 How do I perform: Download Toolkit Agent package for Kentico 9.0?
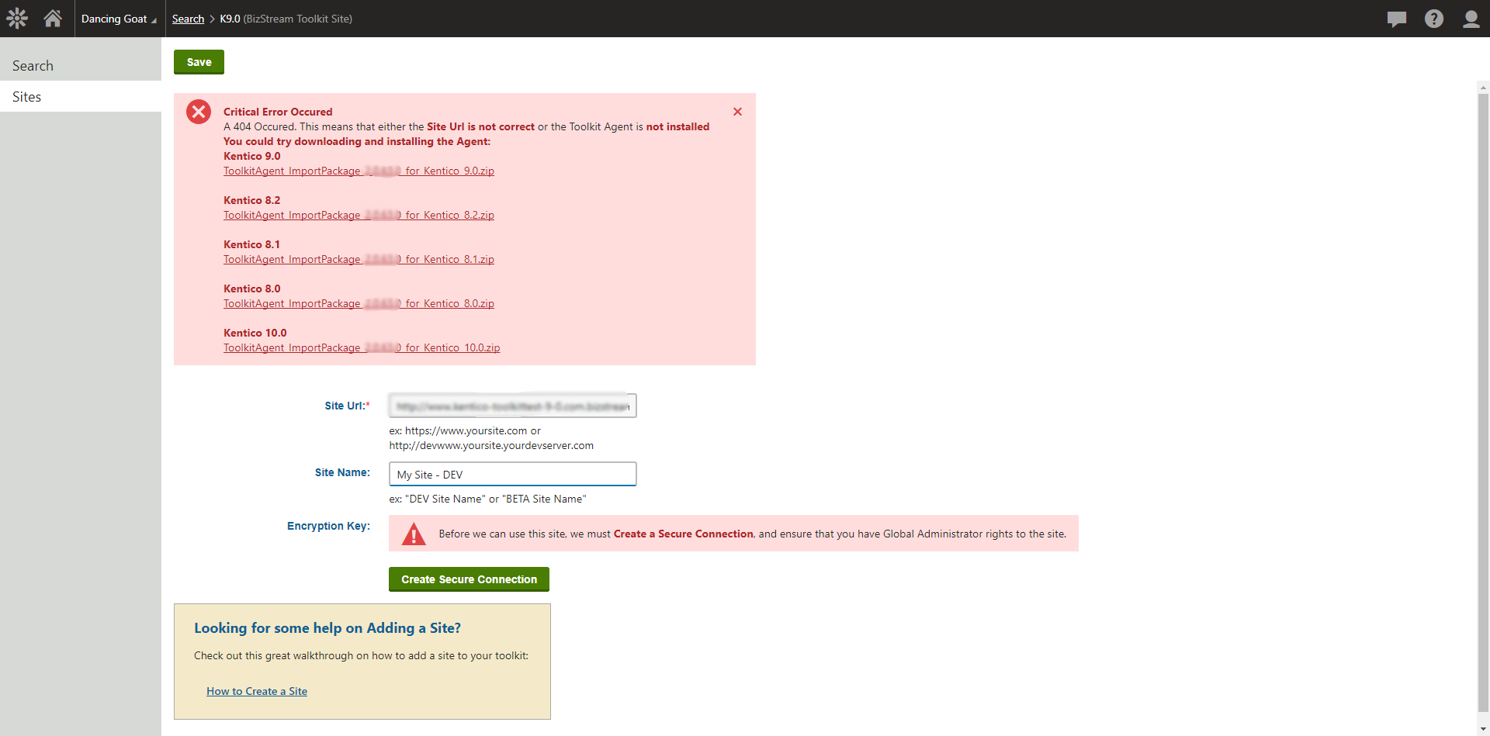click(359, 171)
